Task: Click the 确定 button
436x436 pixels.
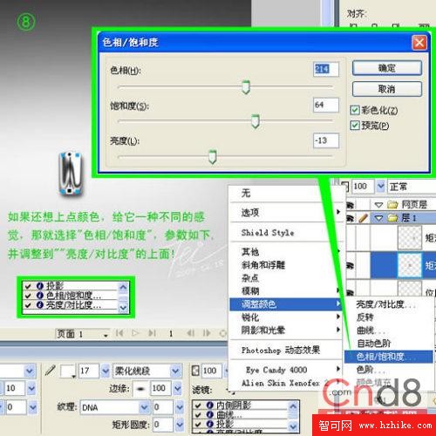Action: (x=387, y=68)
